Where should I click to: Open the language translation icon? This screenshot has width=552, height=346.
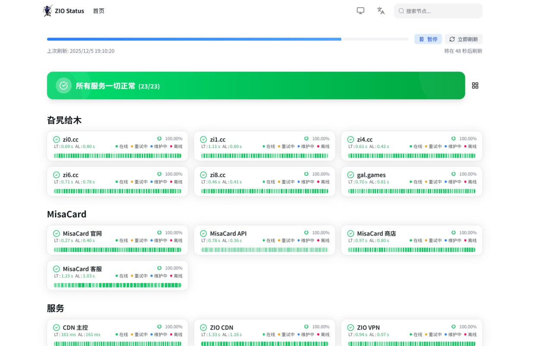(381, 11)
